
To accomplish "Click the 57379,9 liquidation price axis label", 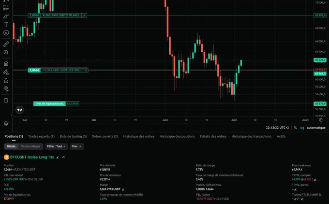I will tap(320, 103).
